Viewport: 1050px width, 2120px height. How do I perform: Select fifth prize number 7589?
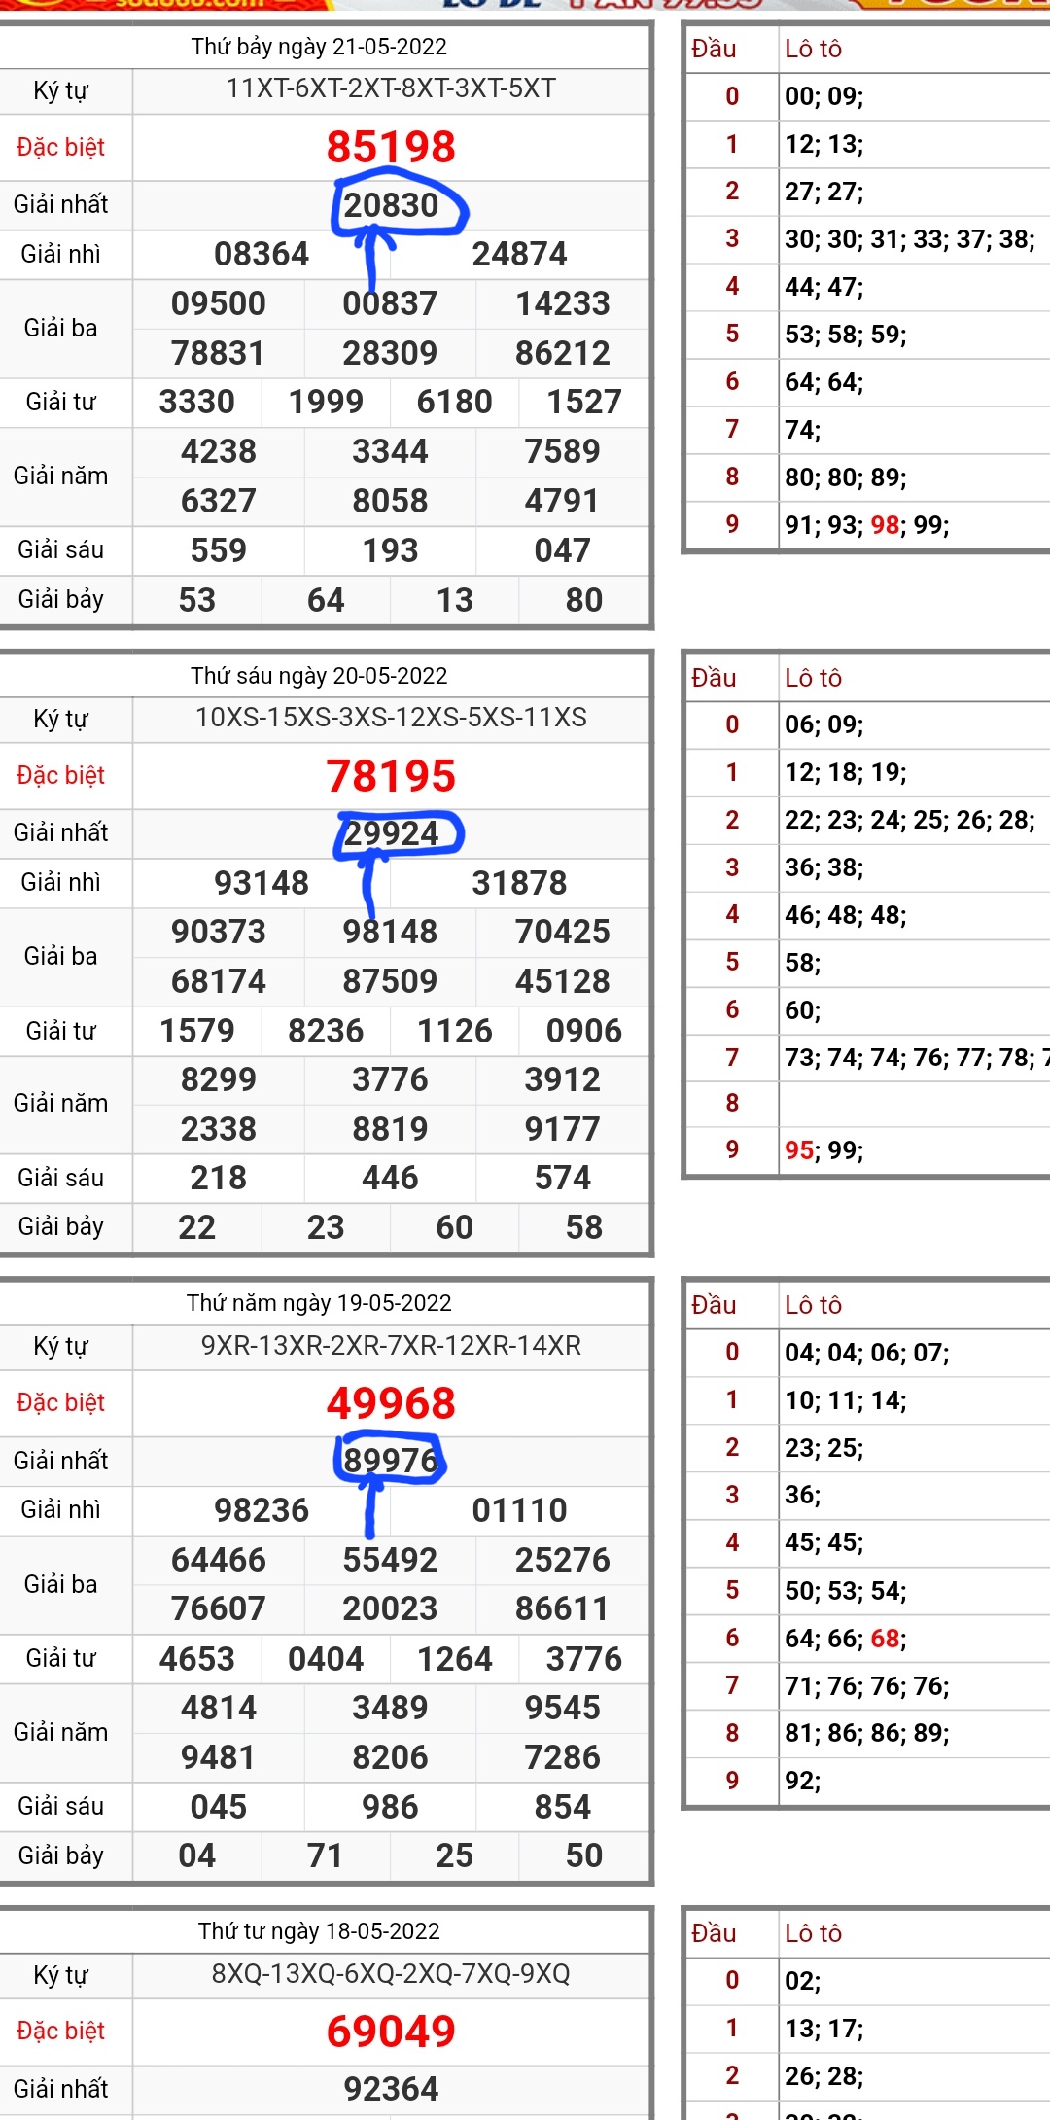[x=563, y=451]
